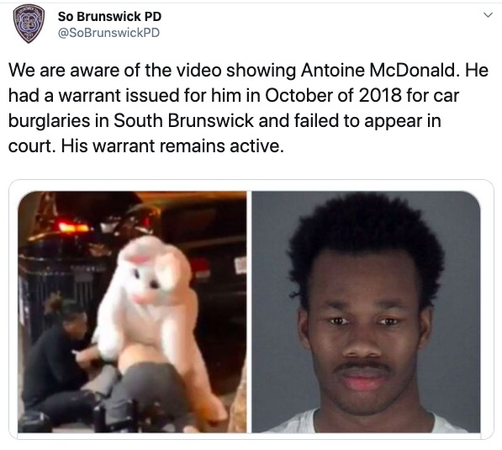
Task: Click the name 'Antoine McDonald' in the tweet
Action: point(378,70)
